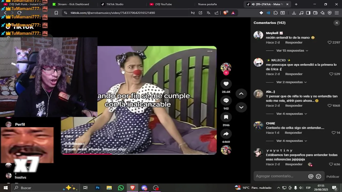Open Brave Wallet icon
342x192 pixels.
[x=315, y=13]
